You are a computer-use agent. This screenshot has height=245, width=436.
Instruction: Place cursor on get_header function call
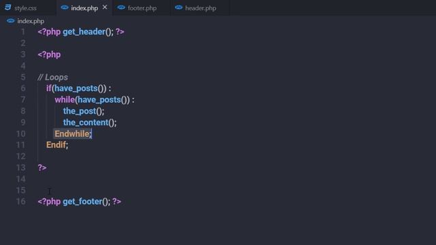pyautogui.click(x=84, y=32)
